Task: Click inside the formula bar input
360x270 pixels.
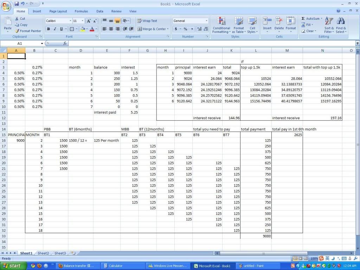Action: [x=211, y=44]
